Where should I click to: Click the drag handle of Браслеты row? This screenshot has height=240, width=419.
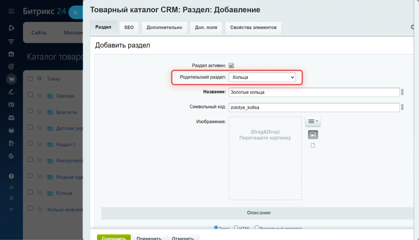point(40,112)
